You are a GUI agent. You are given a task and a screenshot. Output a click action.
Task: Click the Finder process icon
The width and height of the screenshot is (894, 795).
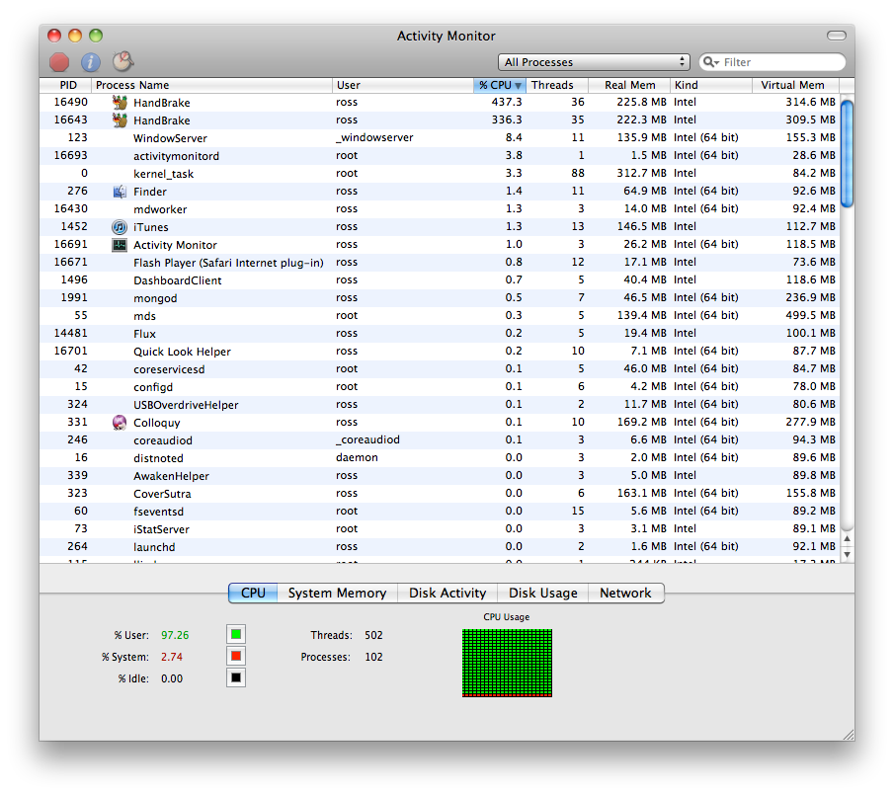pos(120,192)
